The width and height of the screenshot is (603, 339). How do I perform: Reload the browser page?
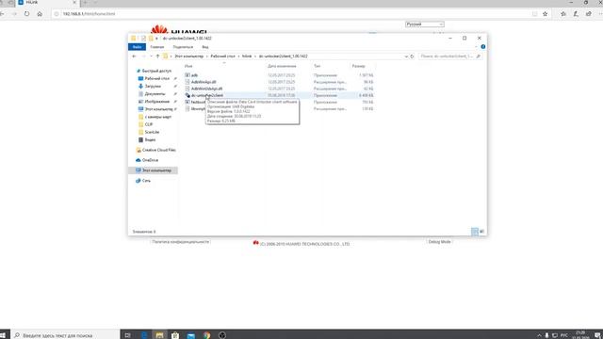[26, 14]
